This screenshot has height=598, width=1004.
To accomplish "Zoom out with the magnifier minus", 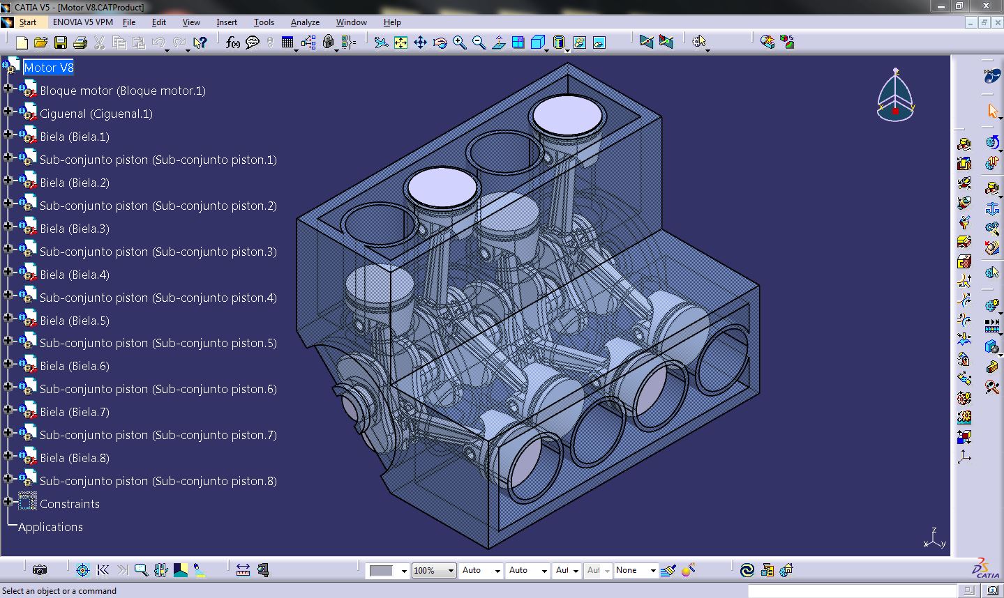I will pos(479,43).
